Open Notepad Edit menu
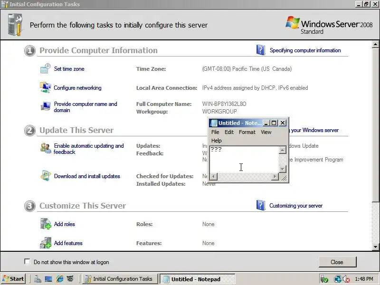 click(229, 132)
